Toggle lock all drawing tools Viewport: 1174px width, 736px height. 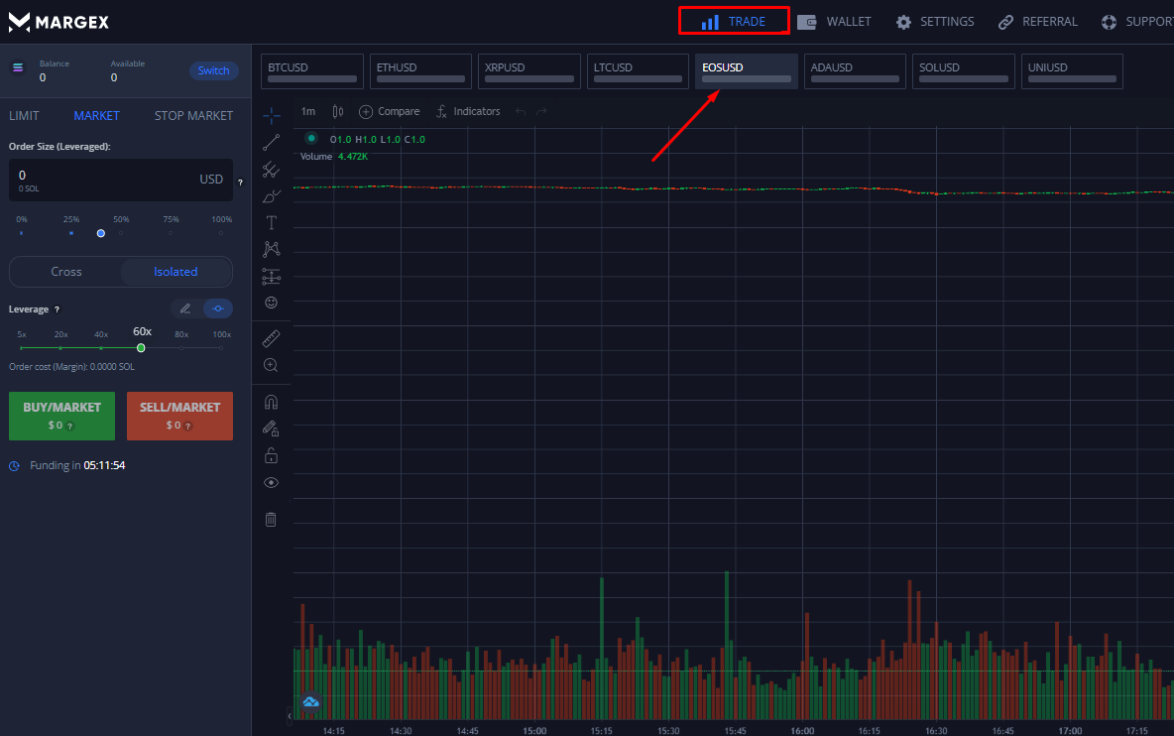coord(271,455)
